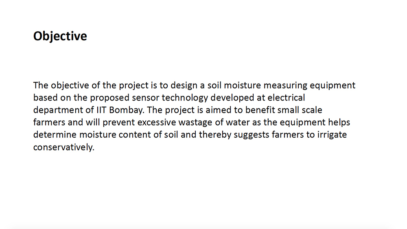Click on the word "Bombay"
The image size is (407, 229).
126,110
